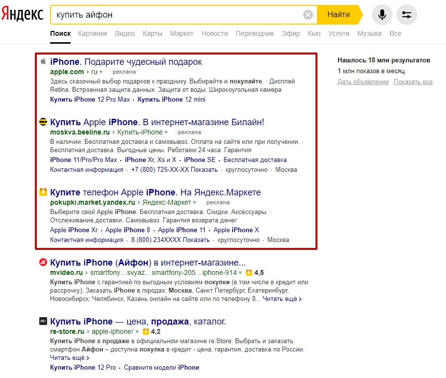Click the "Apple iPhone Xr" sitelink
The width and height of the screenshot is (446, 378).
pyautogui.click(x=74, y=230)
